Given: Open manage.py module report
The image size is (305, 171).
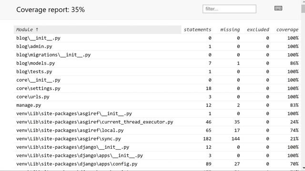Looking at the screenshot, I should tap(29, 105).
